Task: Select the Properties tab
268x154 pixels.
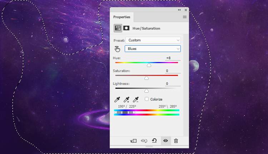Action: coord(122,17)
